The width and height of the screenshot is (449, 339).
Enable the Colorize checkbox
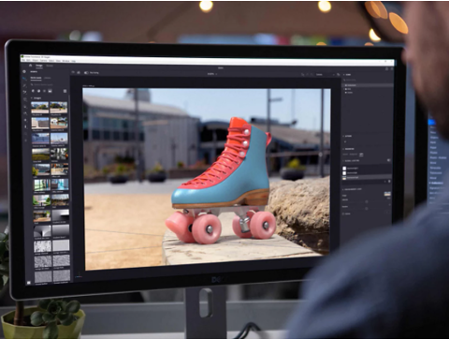(343, 214)
